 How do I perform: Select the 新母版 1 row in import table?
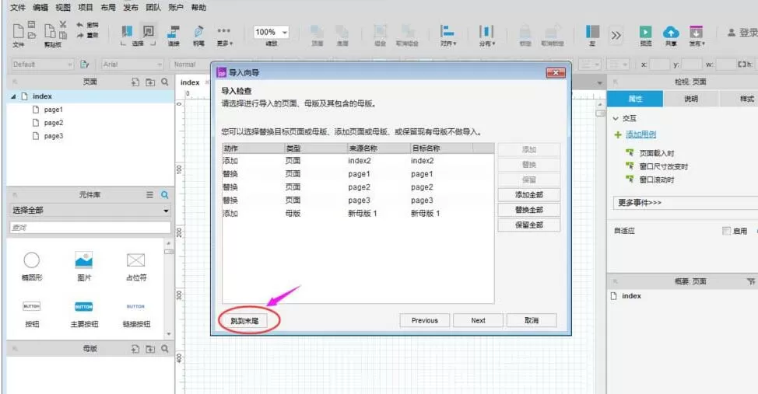tap(358, 214)
